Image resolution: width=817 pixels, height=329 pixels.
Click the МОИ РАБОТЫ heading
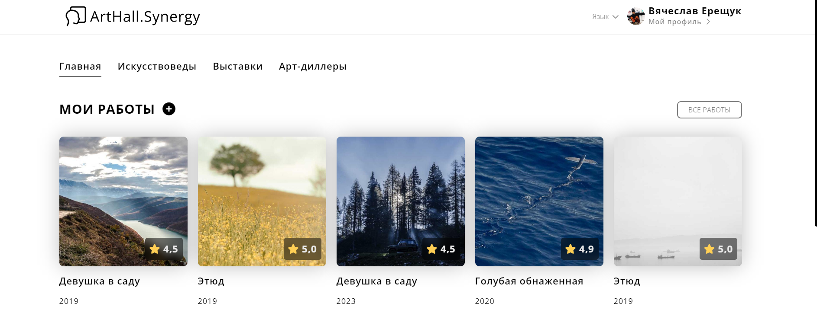(x=107, y=109)
